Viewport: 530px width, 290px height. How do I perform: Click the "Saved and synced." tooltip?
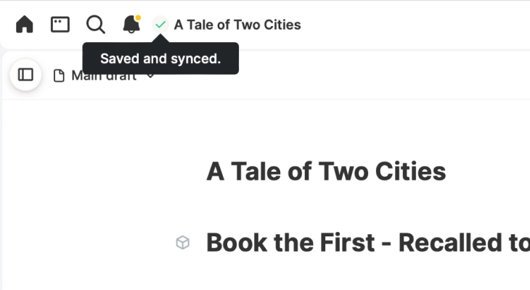pos(160,59)
